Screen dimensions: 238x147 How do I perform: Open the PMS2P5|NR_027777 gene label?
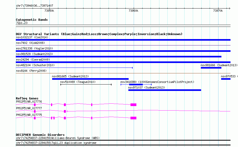click(x=29, y=108)
